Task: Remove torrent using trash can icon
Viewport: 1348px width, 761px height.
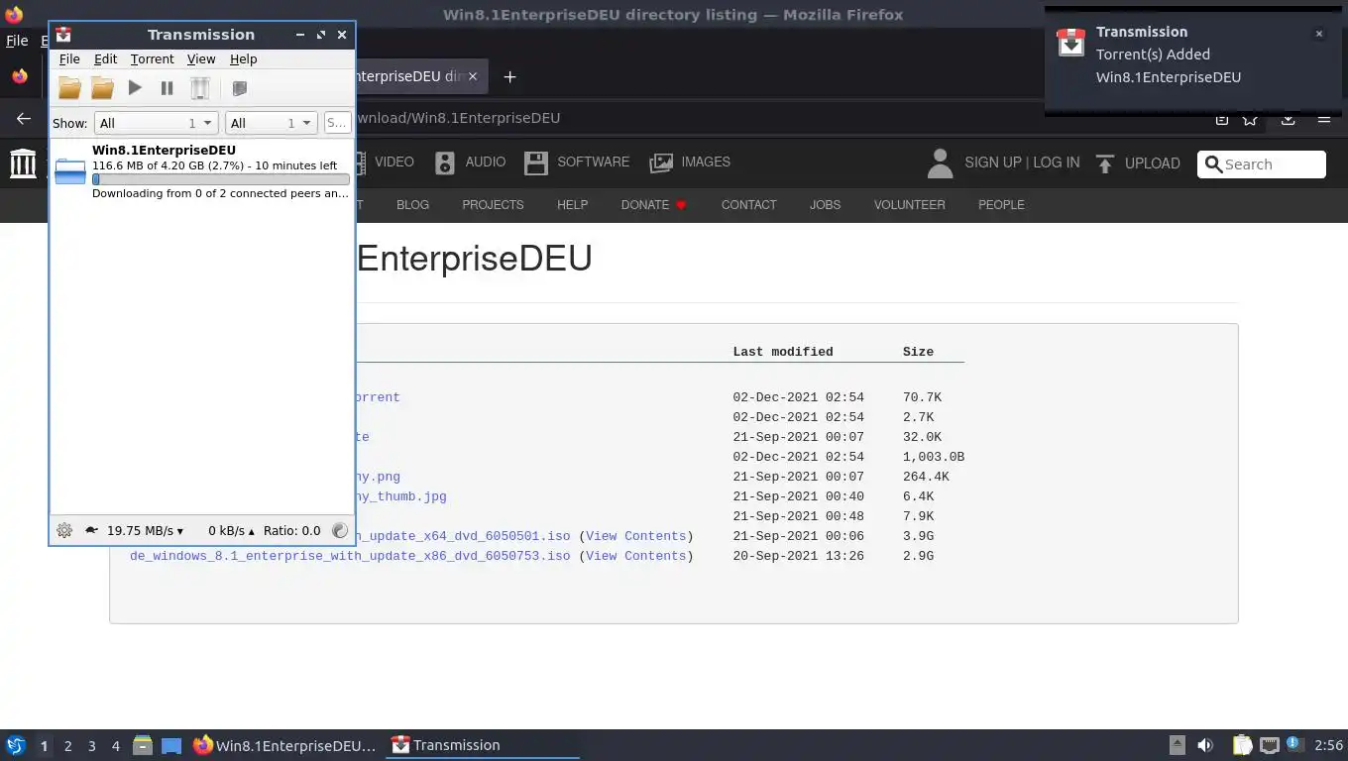Action: tap(200, 88)
